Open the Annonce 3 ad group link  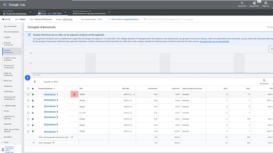point(51,106)
